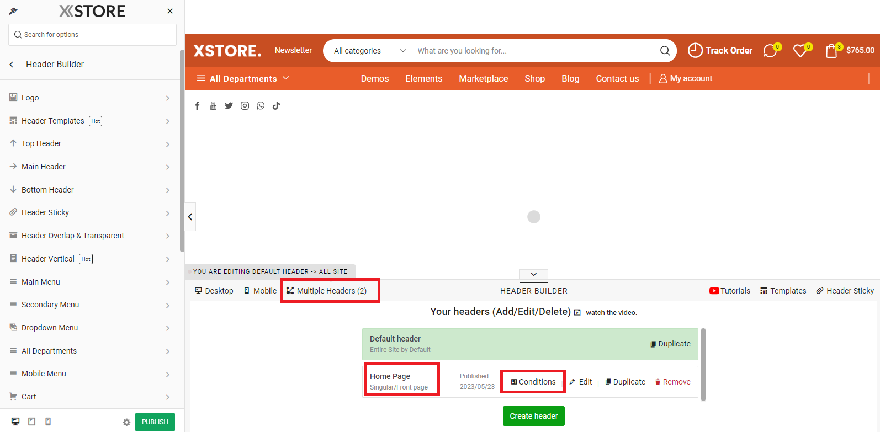880x432 pixels.
Task: Click the Top Header up-arrow icon
Action: 13,143
